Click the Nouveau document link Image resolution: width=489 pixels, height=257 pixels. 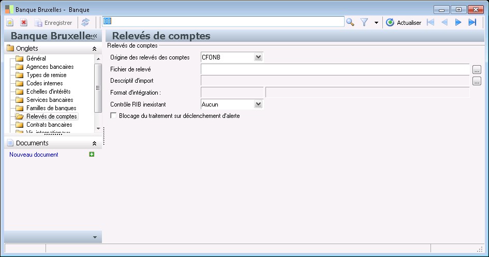click(x=34, y=155)
